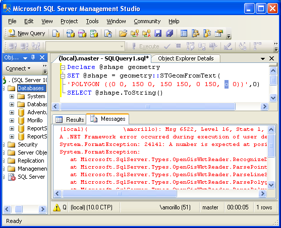Click the Analysis Services MDX Query icon
Viewport: 281px width, 228px height.
tap(71, 33)
